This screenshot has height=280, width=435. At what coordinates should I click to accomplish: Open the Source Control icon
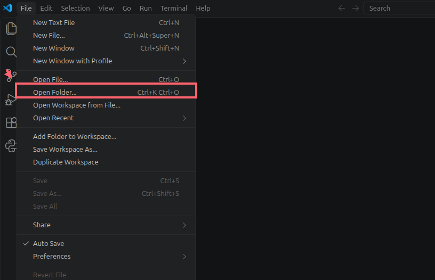11,76
